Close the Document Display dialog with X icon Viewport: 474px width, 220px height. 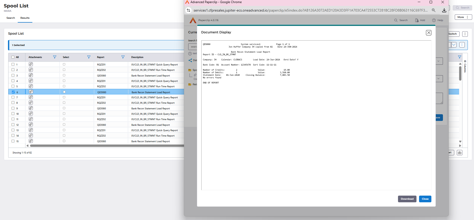coord(429,33)
